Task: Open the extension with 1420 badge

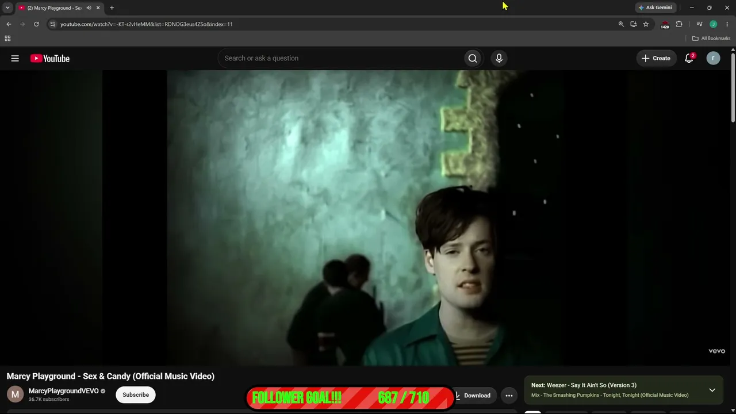Action: pos(665,25)
